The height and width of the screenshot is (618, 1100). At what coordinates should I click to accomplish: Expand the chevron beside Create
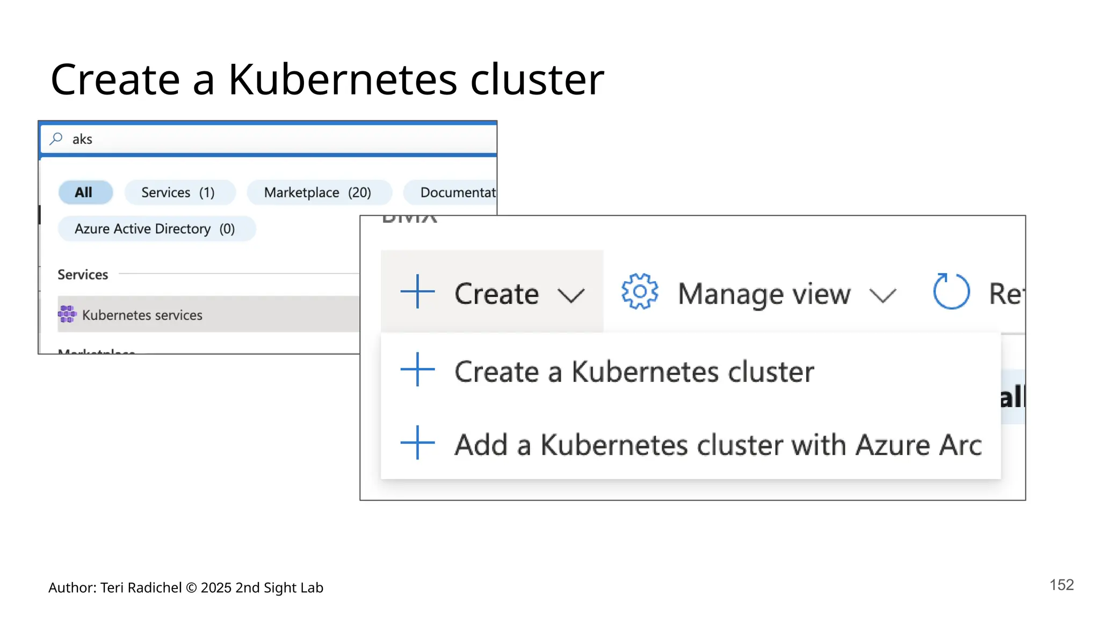[570, 296]
